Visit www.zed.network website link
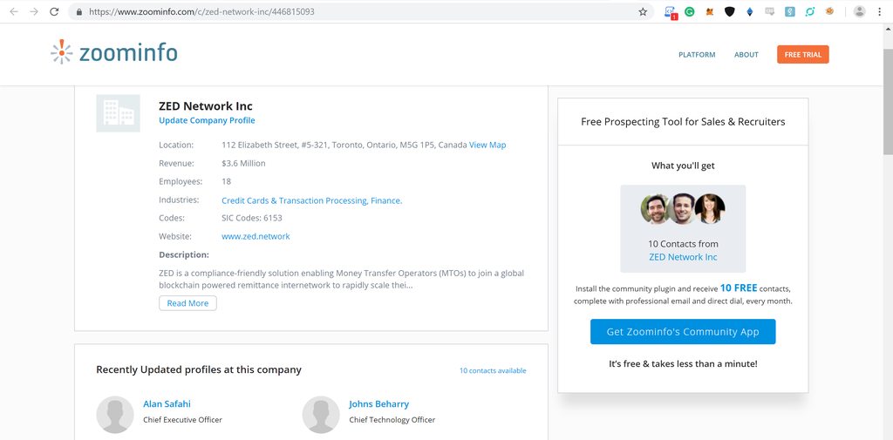Screen dimensions: 893x440 [256, 236]
